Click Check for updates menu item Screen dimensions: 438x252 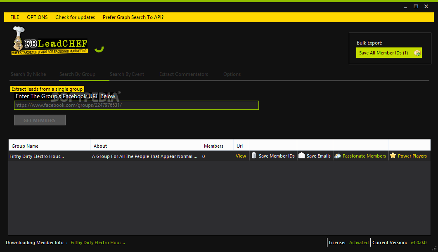point(75,17)
